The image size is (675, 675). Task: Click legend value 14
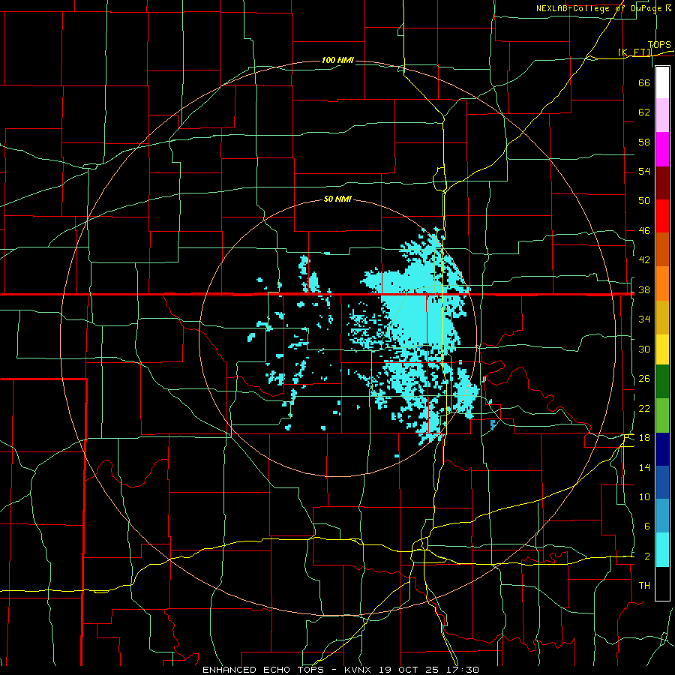[x=644, y=467]
